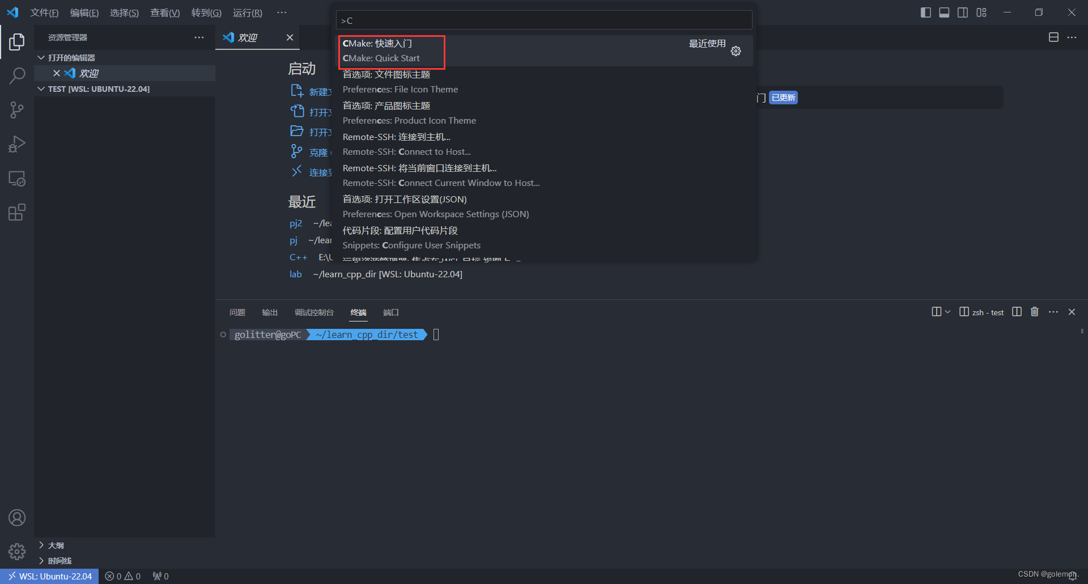Open the 运行(R) menu
The height and width of the screenshot is (584, 1088).
click(248, 12)
